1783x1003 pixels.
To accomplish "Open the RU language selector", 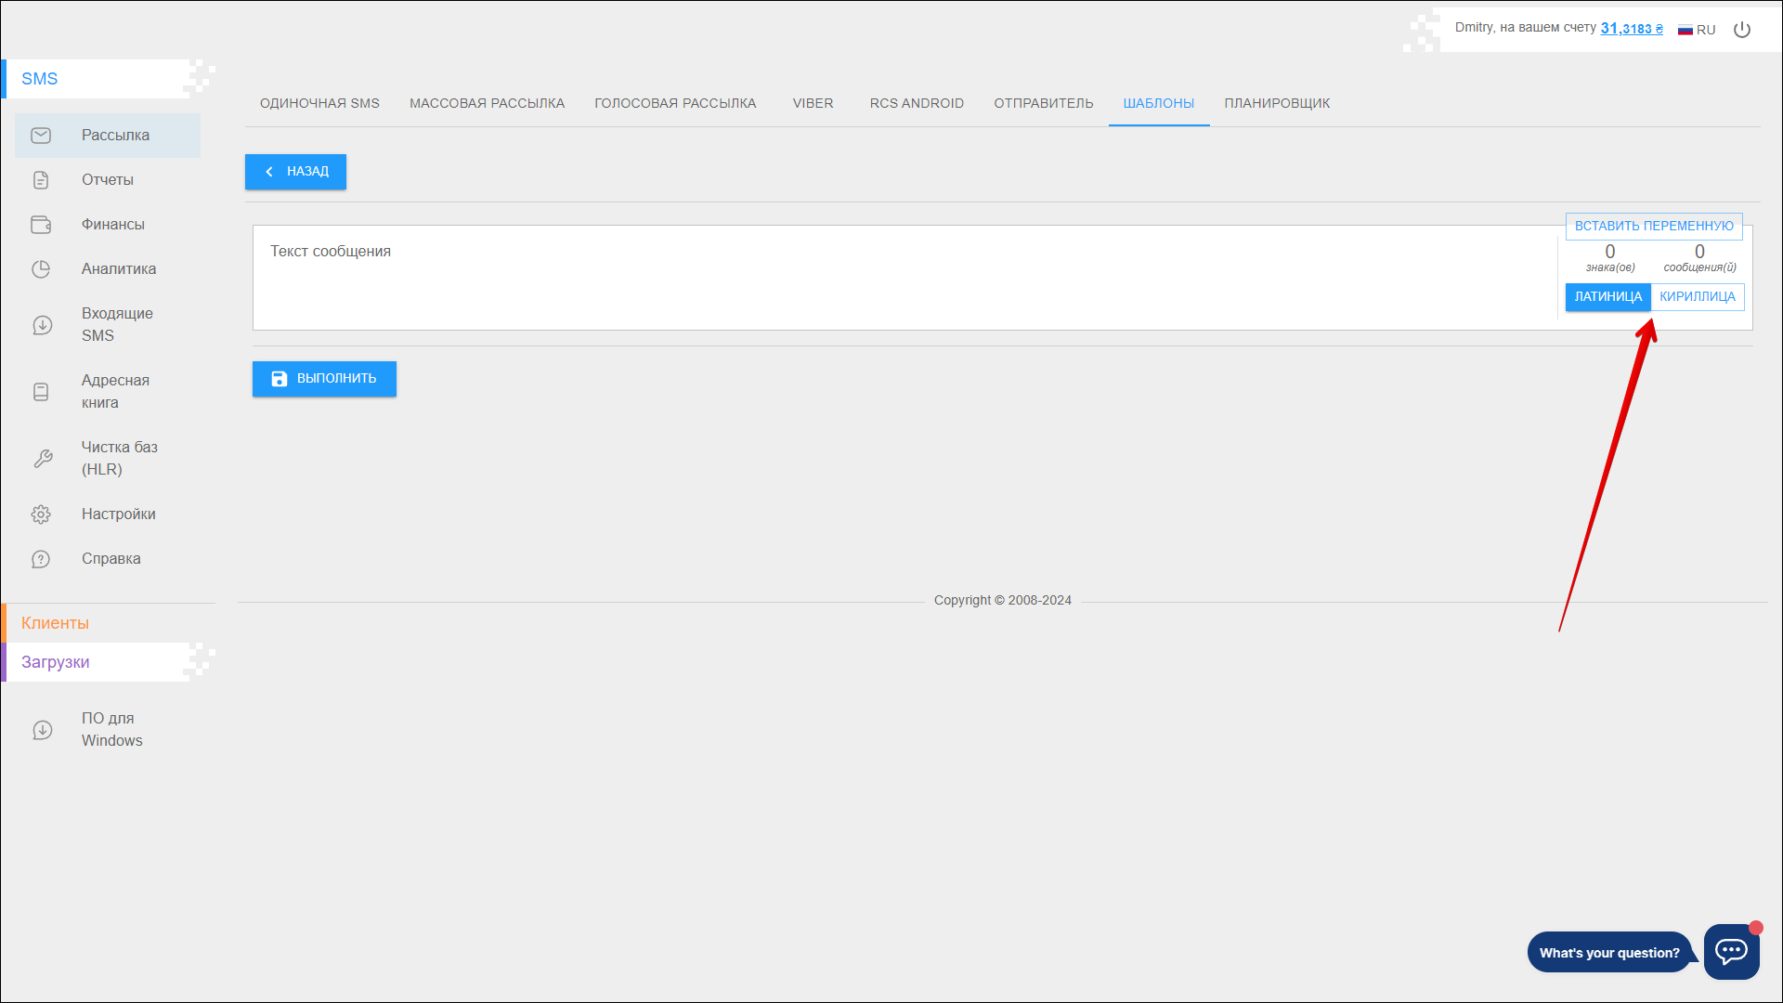I will [x=1697, y=30].
